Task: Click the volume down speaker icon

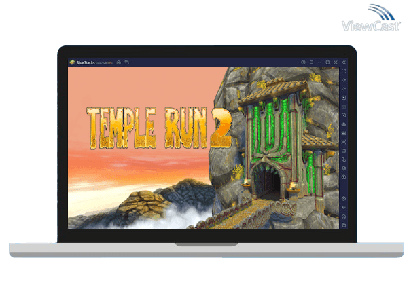Action: 344,89
